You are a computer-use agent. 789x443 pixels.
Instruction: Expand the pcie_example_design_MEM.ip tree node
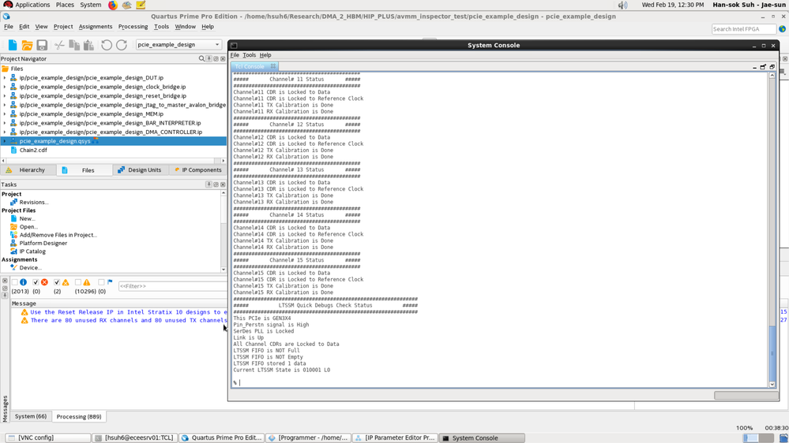[x=5, y=114]
